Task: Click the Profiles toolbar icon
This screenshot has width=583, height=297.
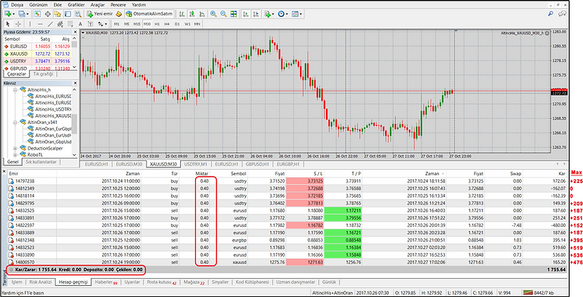Action: (x=22, y=14)
